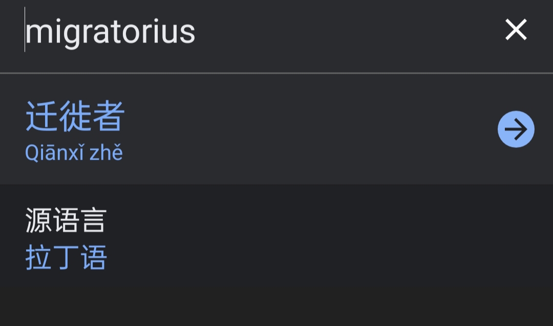Go to the translation using the right arrow
The height and width of the screenshot is (326, 553).
tap(516, 129)
